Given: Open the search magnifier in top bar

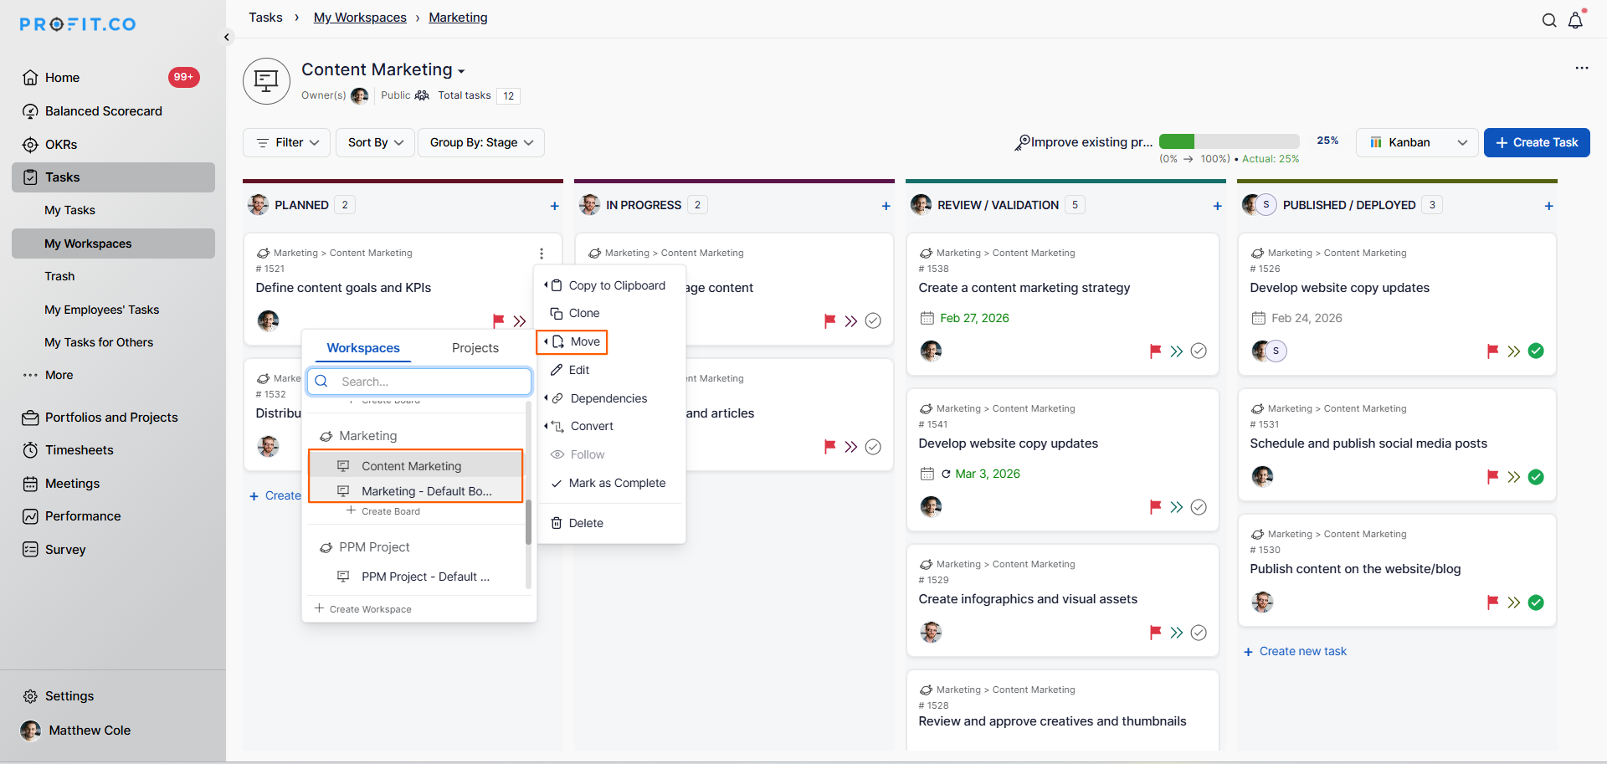Looking at the screenshot, I should point(1549,21).
